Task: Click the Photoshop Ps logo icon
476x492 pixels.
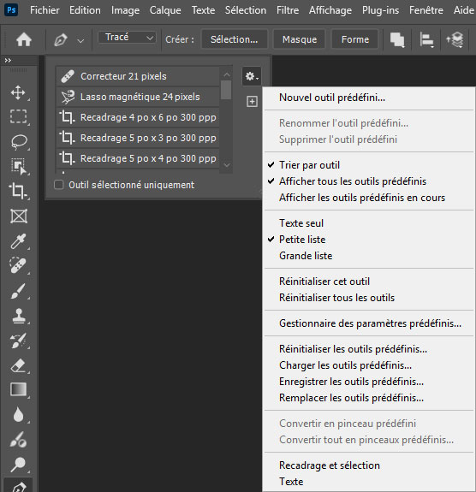Action: pos(11,10)
